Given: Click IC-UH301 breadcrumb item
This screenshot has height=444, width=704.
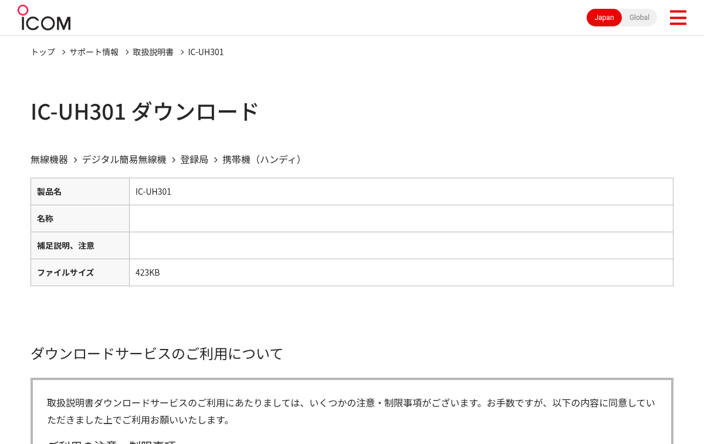Looking at the screenshot, I should (206, 52).
